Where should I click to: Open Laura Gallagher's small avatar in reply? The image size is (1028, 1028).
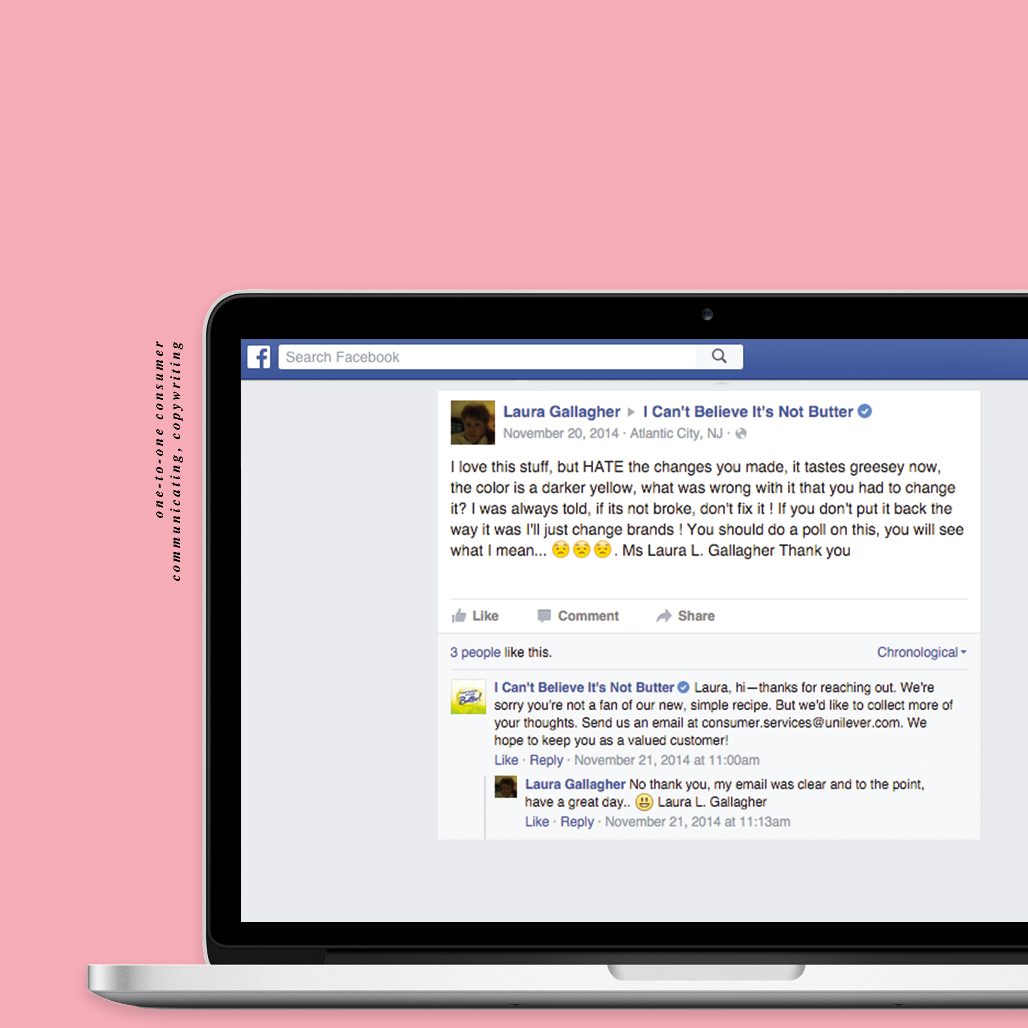pyautogui.click(x=505, y=787)
